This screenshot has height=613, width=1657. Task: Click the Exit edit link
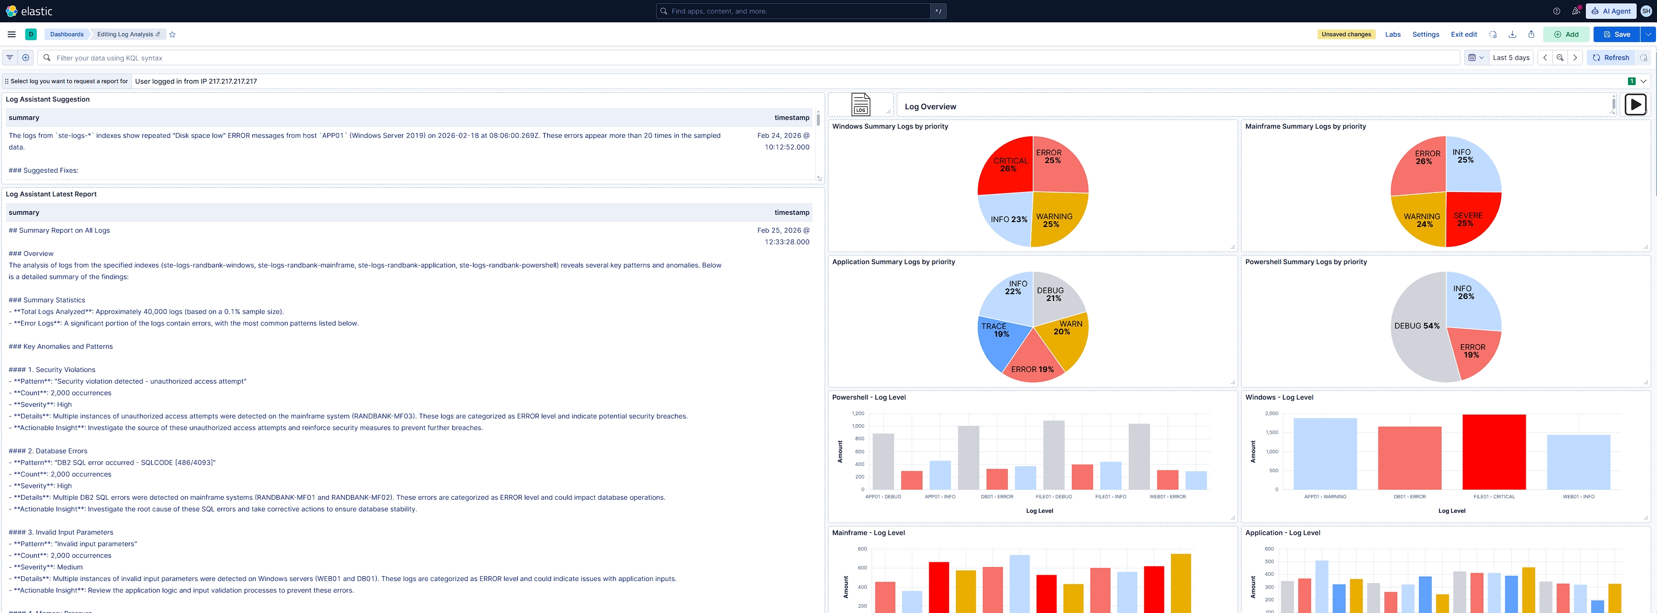tap(1463, 35)
